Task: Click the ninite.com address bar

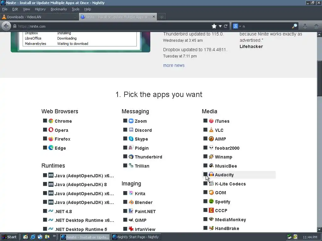Action: click(x=113, y=26)
